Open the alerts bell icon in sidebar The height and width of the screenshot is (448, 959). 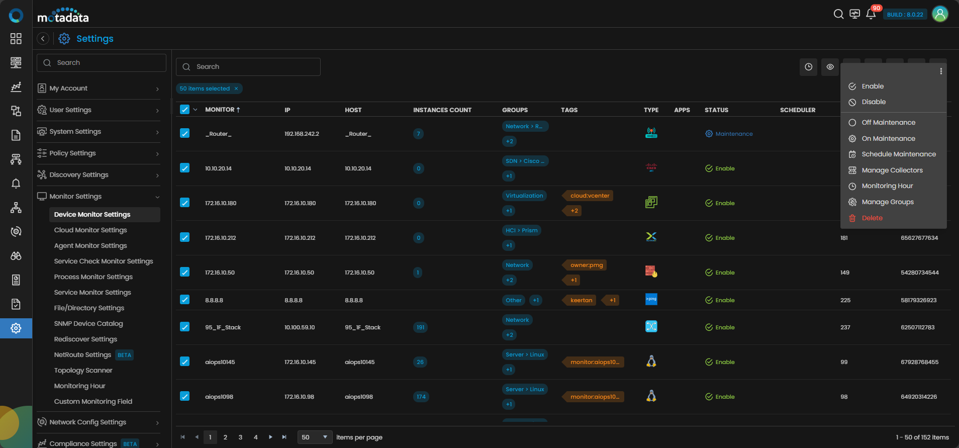[x=16, y=184]
